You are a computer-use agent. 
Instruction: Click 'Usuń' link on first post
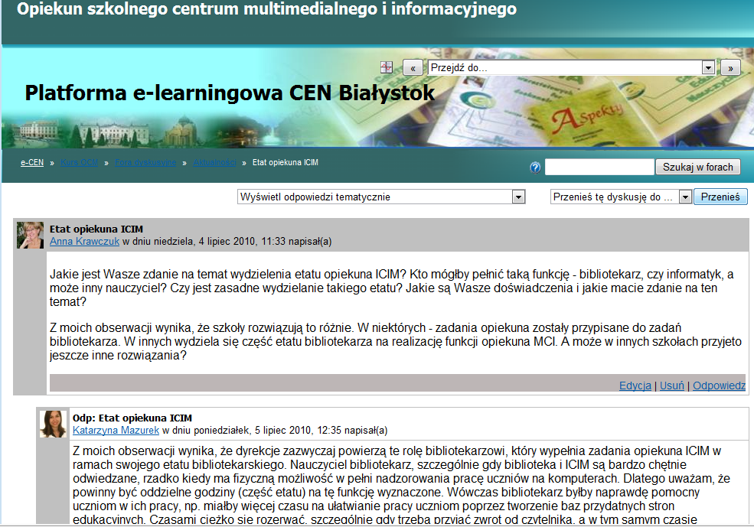pyautogui.click(x=672, y=385)
